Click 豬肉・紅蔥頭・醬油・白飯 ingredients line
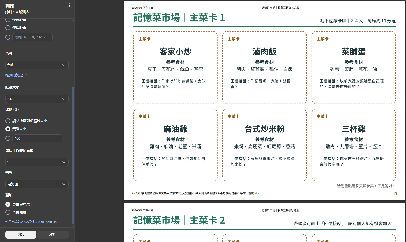The width and height of the screenshot is (406, 242). pos(264,69)
